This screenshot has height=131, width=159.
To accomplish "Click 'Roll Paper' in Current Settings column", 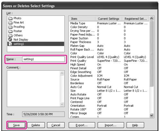I will tap(104, 79).
